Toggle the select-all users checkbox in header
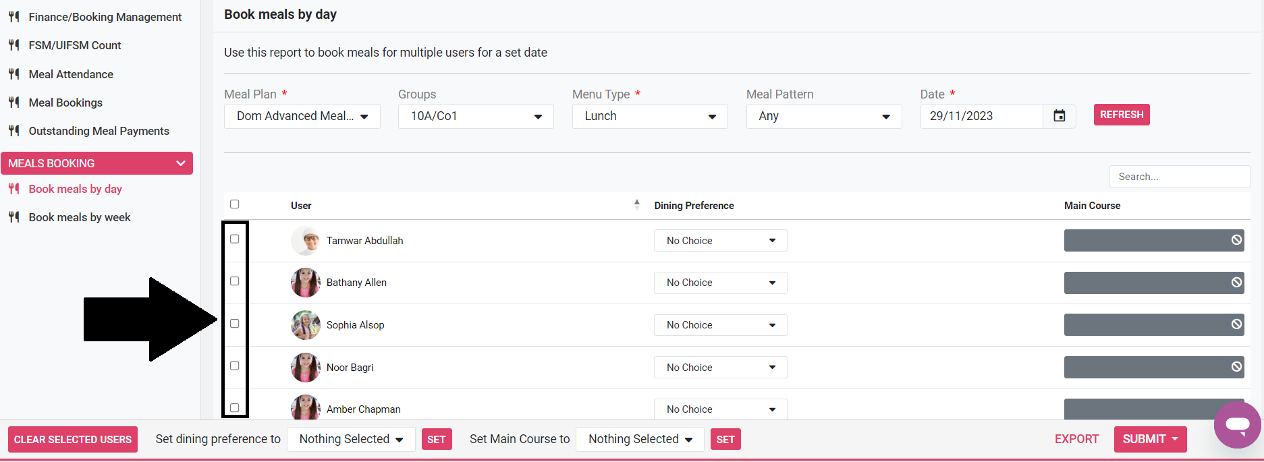This screenshot has width=1264, height=462. 235,204
